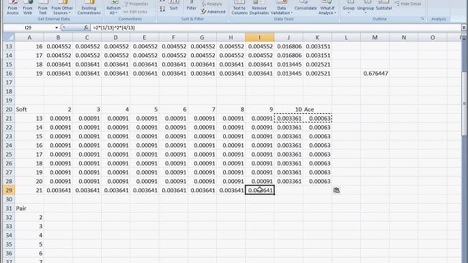Click the From Access import button
This screenshot has width=468, height=263.
tap(12, 7)
